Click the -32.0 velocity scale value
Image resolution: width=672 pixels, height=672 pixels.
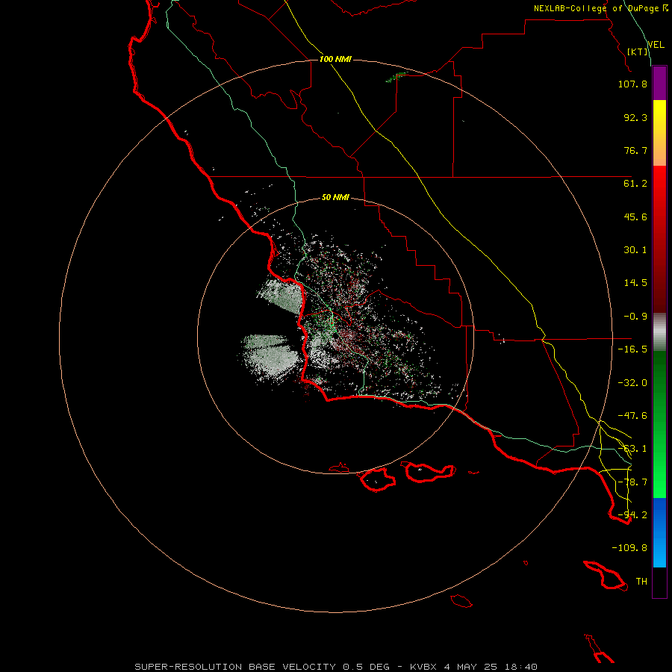pyautogui.click(x=632, y=383)
